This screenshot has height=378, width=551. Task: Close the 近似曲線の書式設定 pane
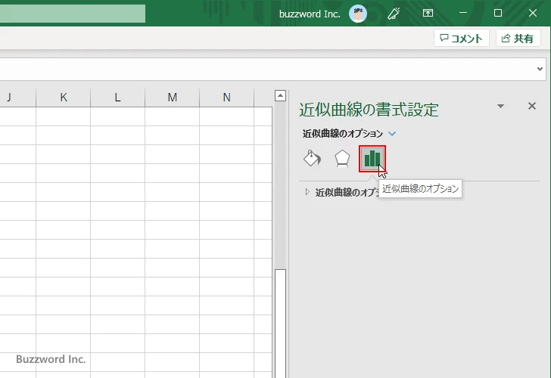tap(532, 106)
